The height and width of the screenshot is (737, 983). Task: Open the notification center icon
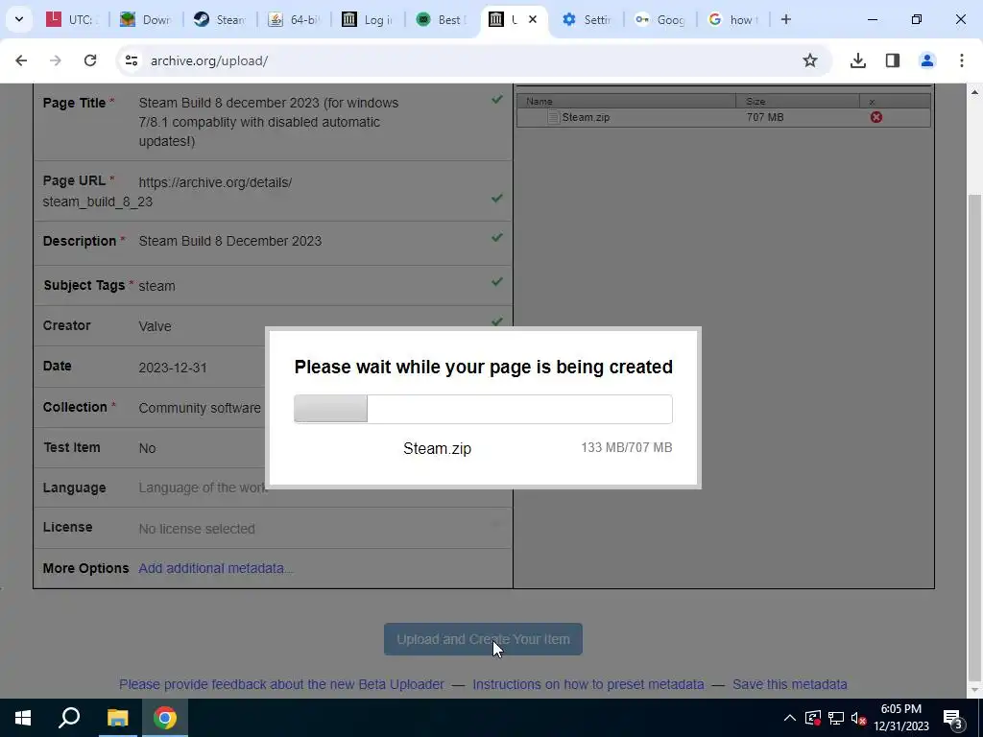point(953,718)
